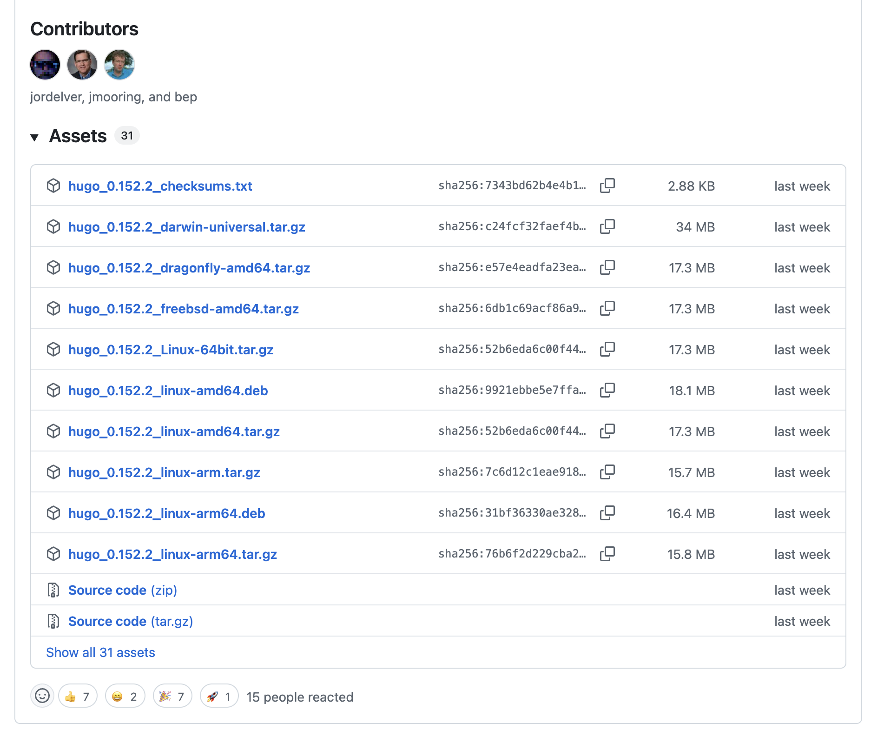Collapse the Assets section triangle
Image resolution: width=871 pixels, height=730 pixels.
point(34,137)
